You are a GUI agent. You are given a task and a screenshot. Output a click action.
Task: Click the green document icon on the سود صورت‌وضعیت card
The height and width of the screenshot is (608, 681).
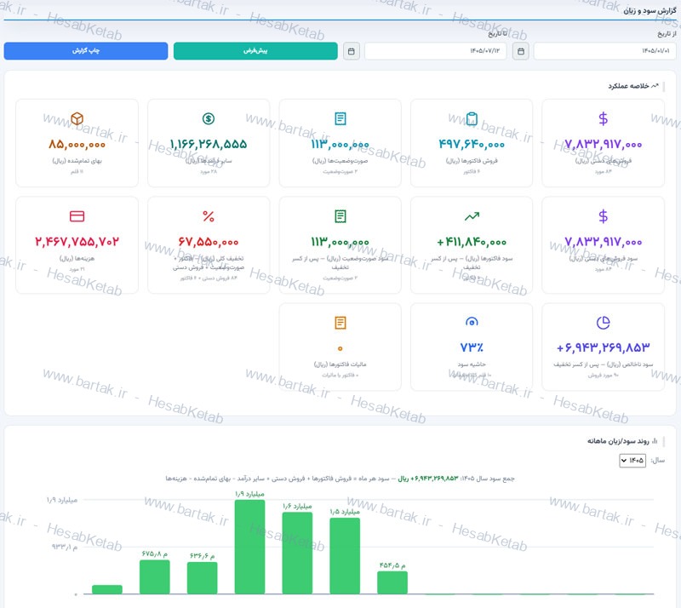pos(340,216)
